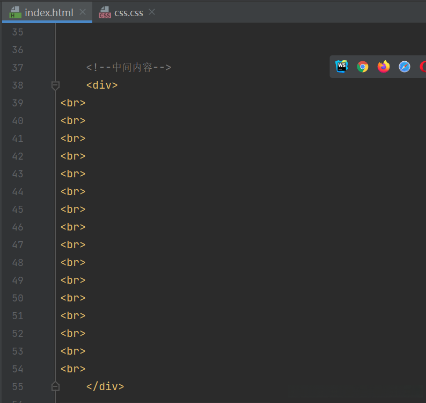The image size is (426, 403).
Task: Close the index.html tab
Action: (82, 12)
